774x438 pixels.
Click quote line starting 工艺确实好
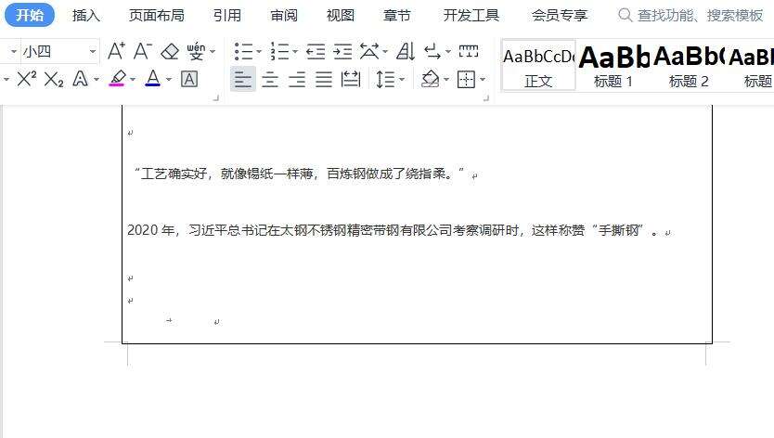[300, 174]
